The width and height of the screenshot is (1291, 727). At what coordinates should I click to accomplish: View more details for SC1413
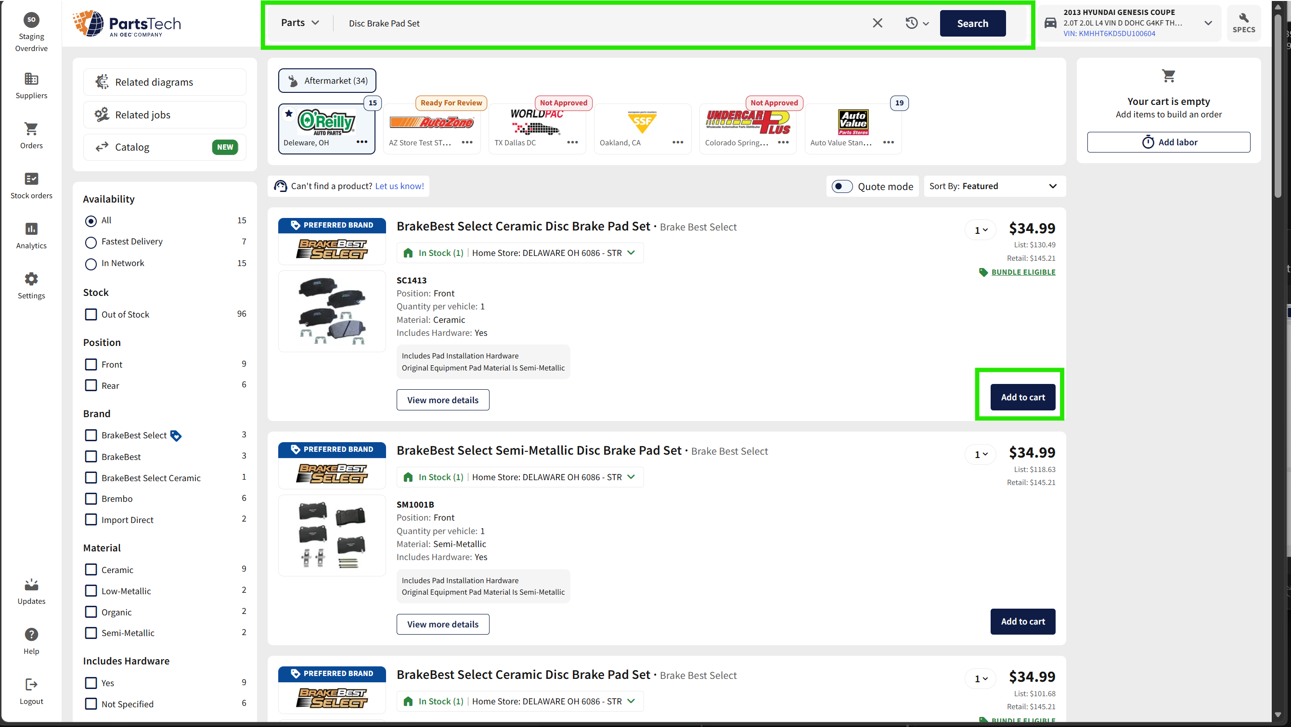[x=442, y=400]
